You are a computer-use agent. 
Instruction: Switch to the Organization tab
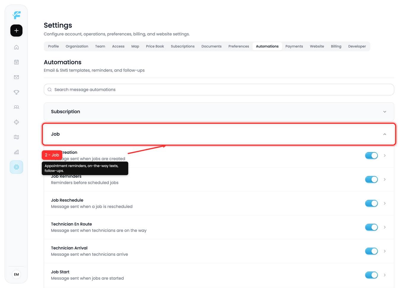click(77, 46)
